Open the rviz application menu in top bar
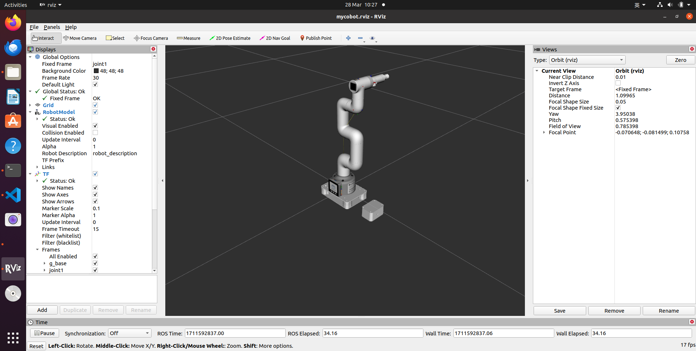This screenshot has width=696, height=351. (x=51, y=5)
